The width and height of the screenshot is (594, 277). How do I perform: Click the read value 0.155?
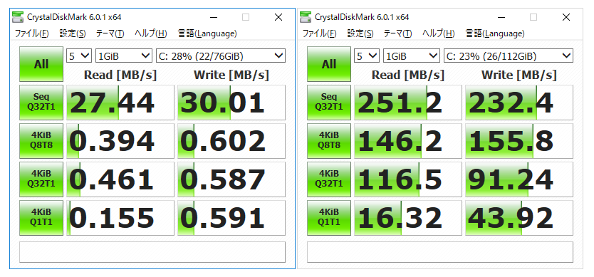point(120,218)
